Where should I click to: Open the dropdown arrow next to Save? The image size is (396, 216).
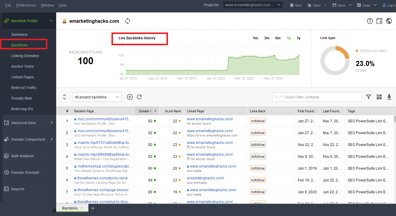coord(350,5)
